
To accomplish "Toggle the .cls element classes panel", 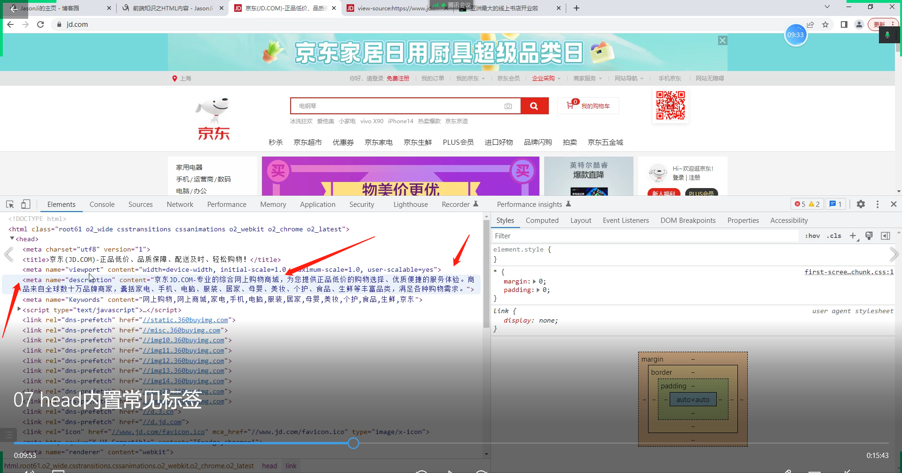I will [x=834, y=236].
